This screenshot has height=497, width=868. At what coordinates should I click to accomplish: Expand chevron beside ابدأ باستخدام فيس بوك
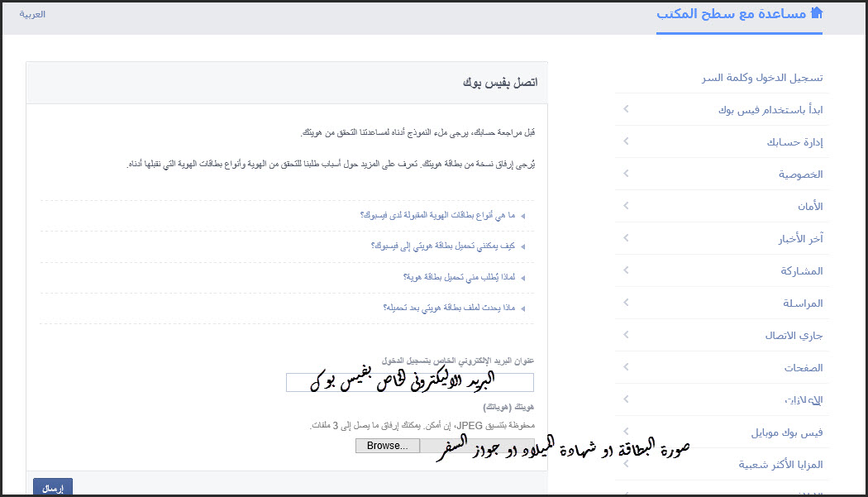coord(626,109)
